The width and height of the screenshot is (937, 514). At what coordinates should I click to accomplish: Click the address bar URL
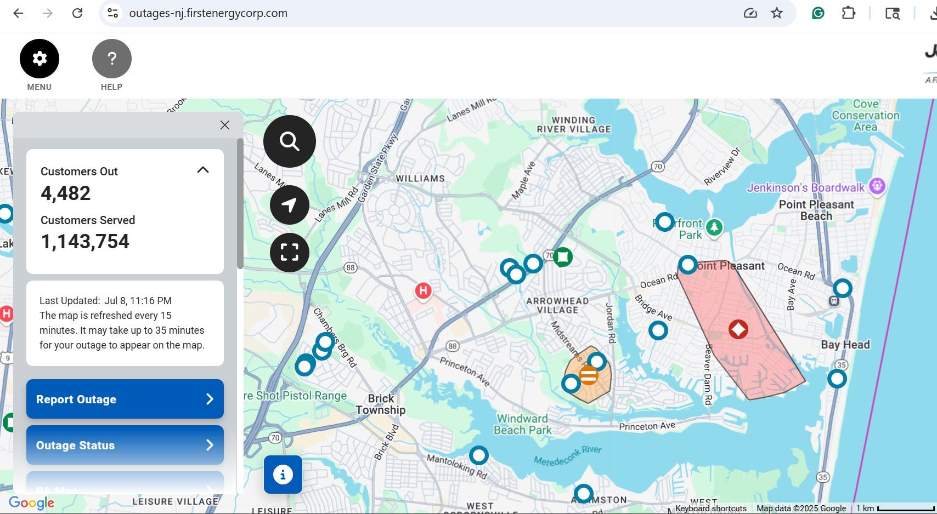(208, 13)
